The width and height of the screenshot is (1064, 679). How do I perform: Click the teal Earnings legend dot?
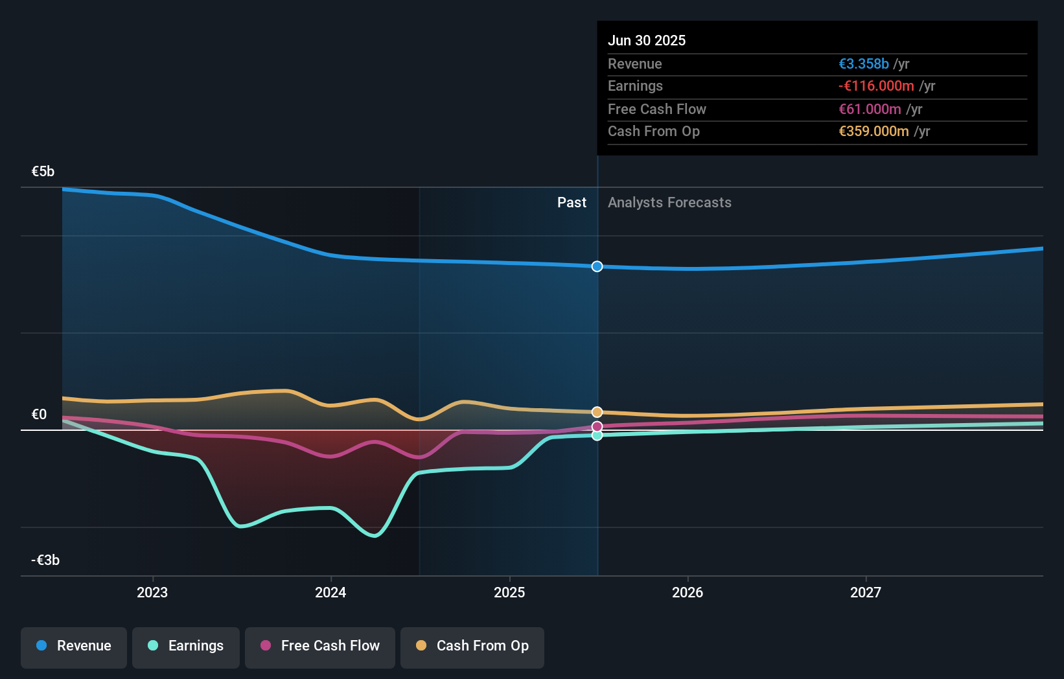point(153,646)
